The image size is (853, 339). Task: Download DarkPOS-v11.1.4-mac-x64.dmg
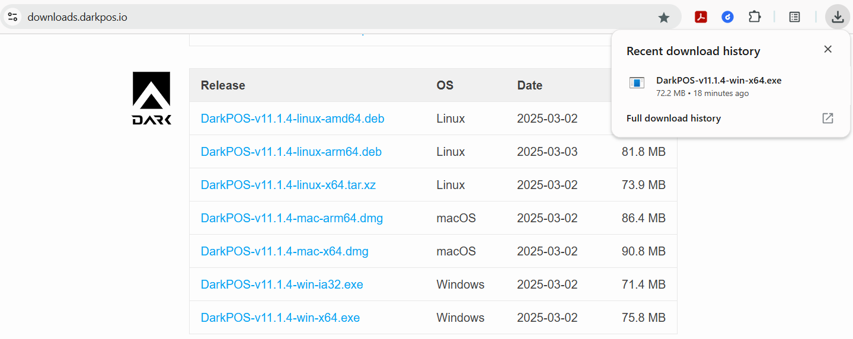[285, 251]
